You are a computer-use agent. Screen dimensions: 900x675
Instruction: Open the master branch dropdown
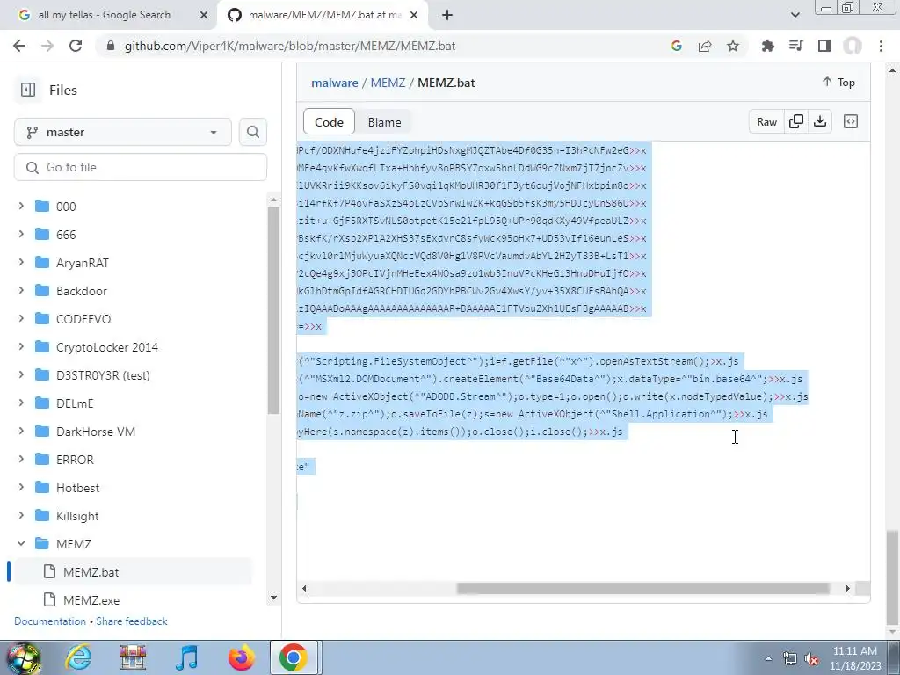click(123, 132)
